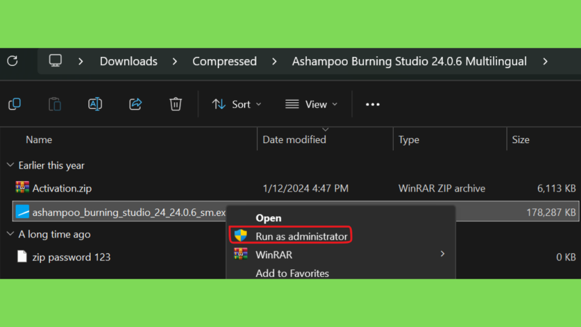
Task: Open the Sort dropdown
Action: coord(237,104)
